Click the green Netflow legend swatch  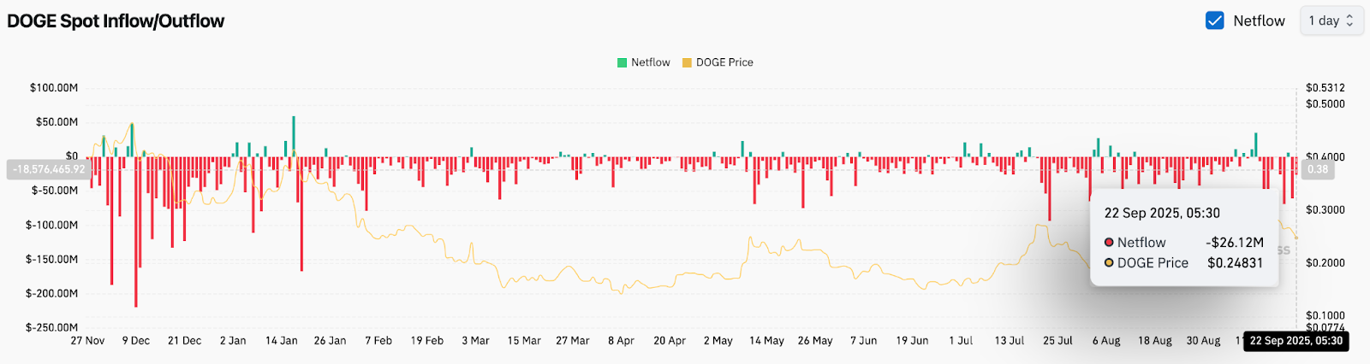pyautogui.click(x=622, y=62)
